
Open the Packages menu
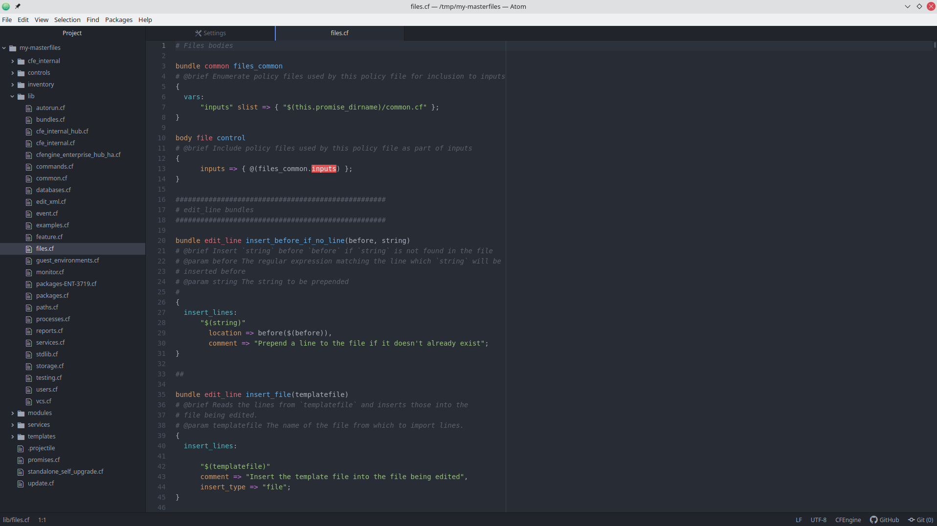pos(118,20)
